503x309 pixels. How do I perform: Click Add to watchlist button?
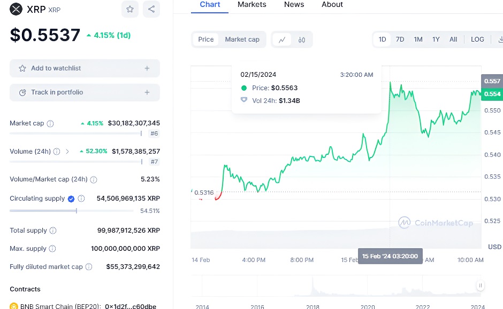coord(85,68)
